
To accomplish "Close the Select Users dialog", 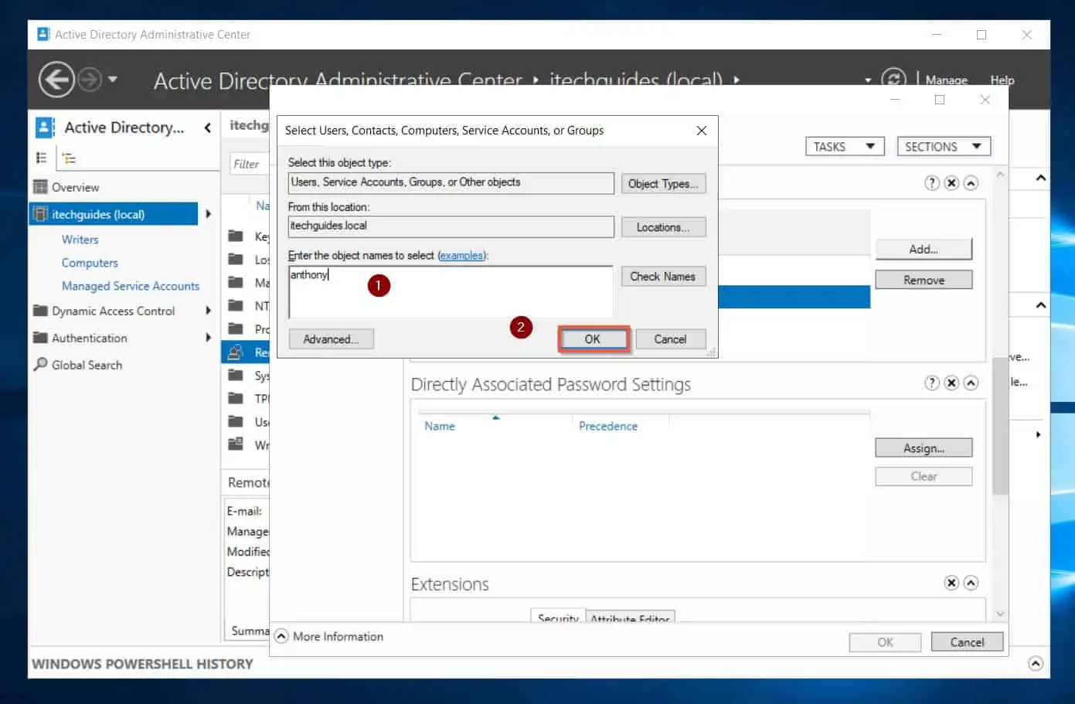I will tap(701, 131).
